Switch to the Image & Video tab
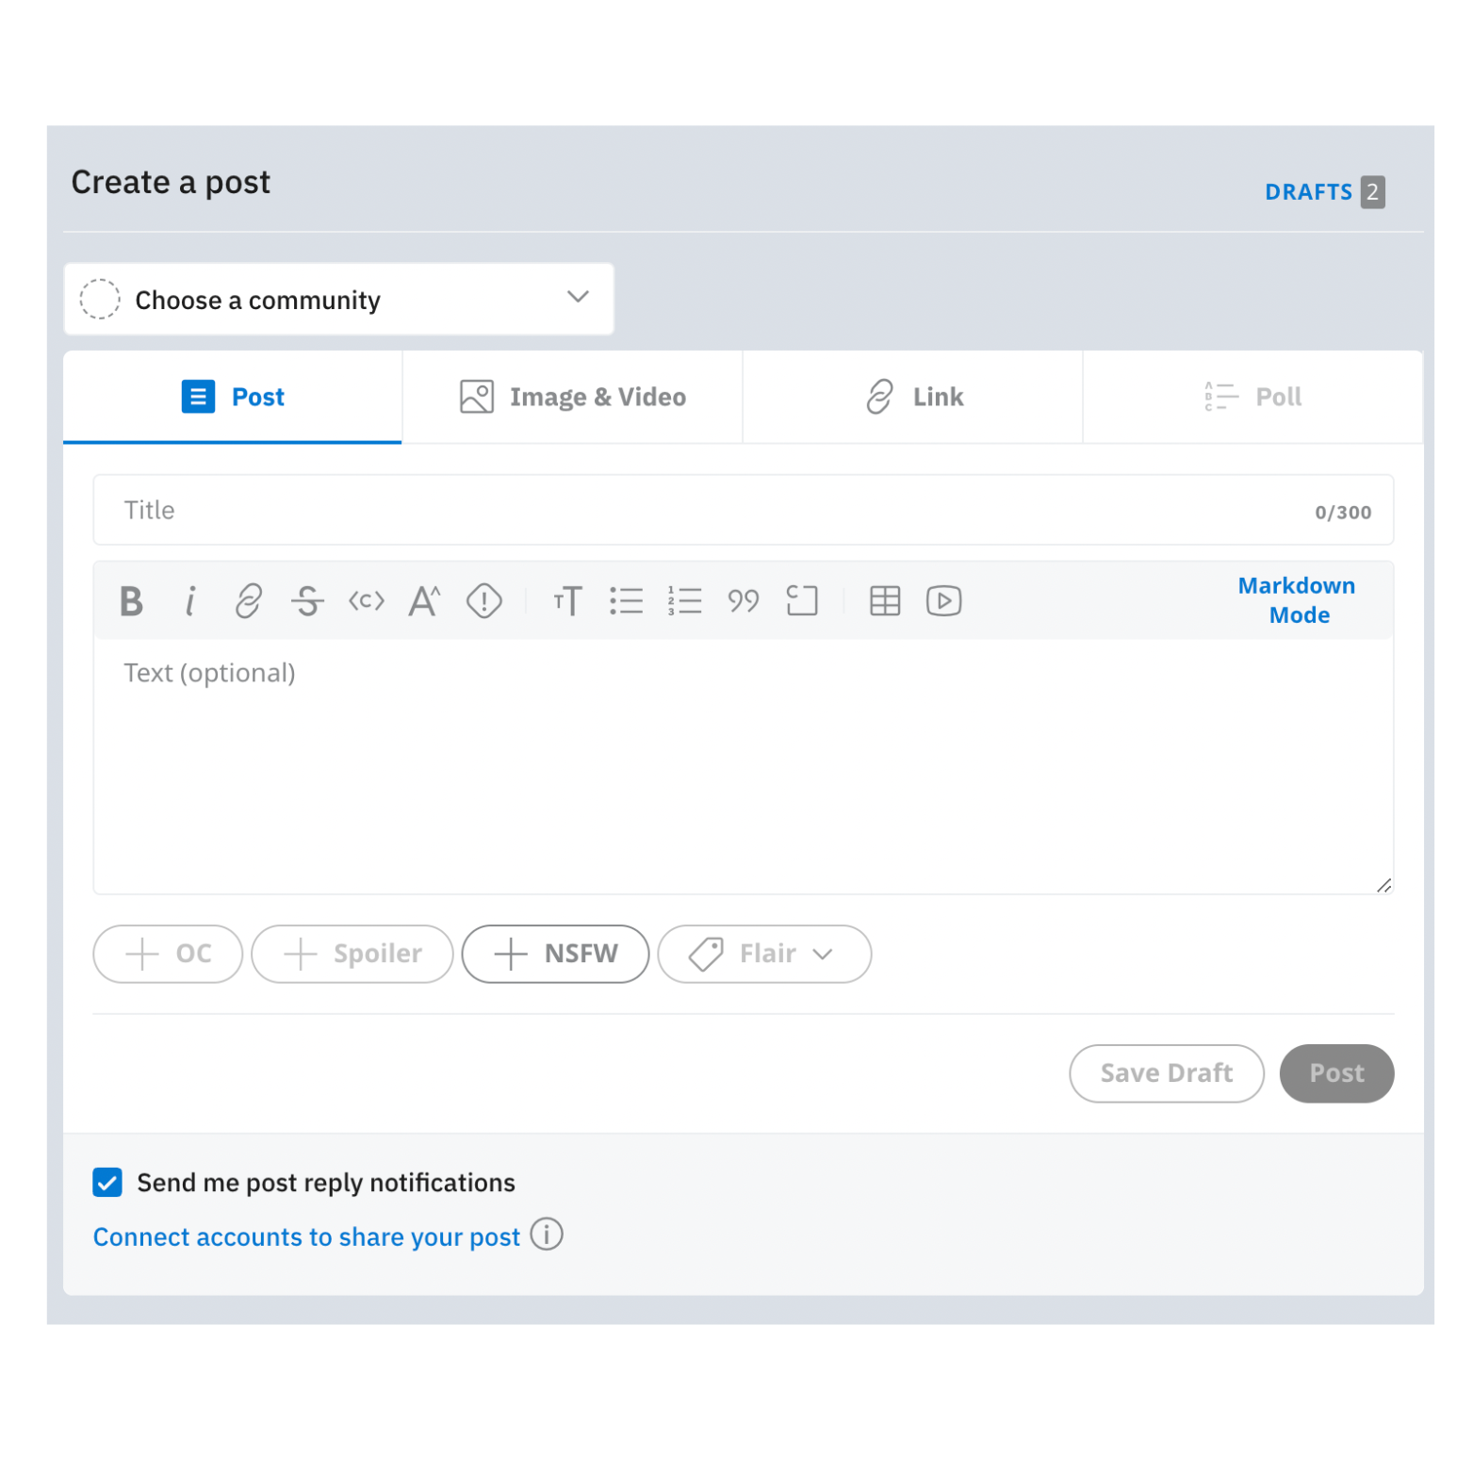This screenshot has width=1473, height=1473. pos(572,397)
